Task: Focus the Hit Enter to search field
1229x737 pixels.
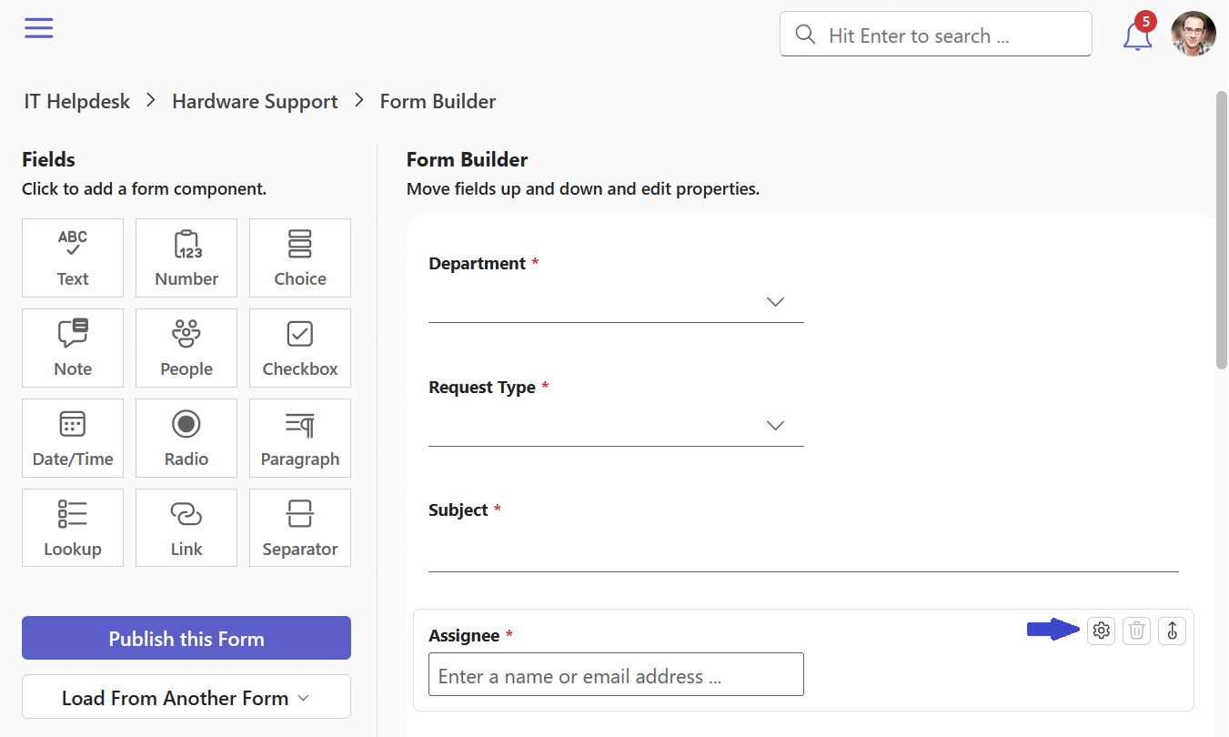Action: tap(936, 35)
